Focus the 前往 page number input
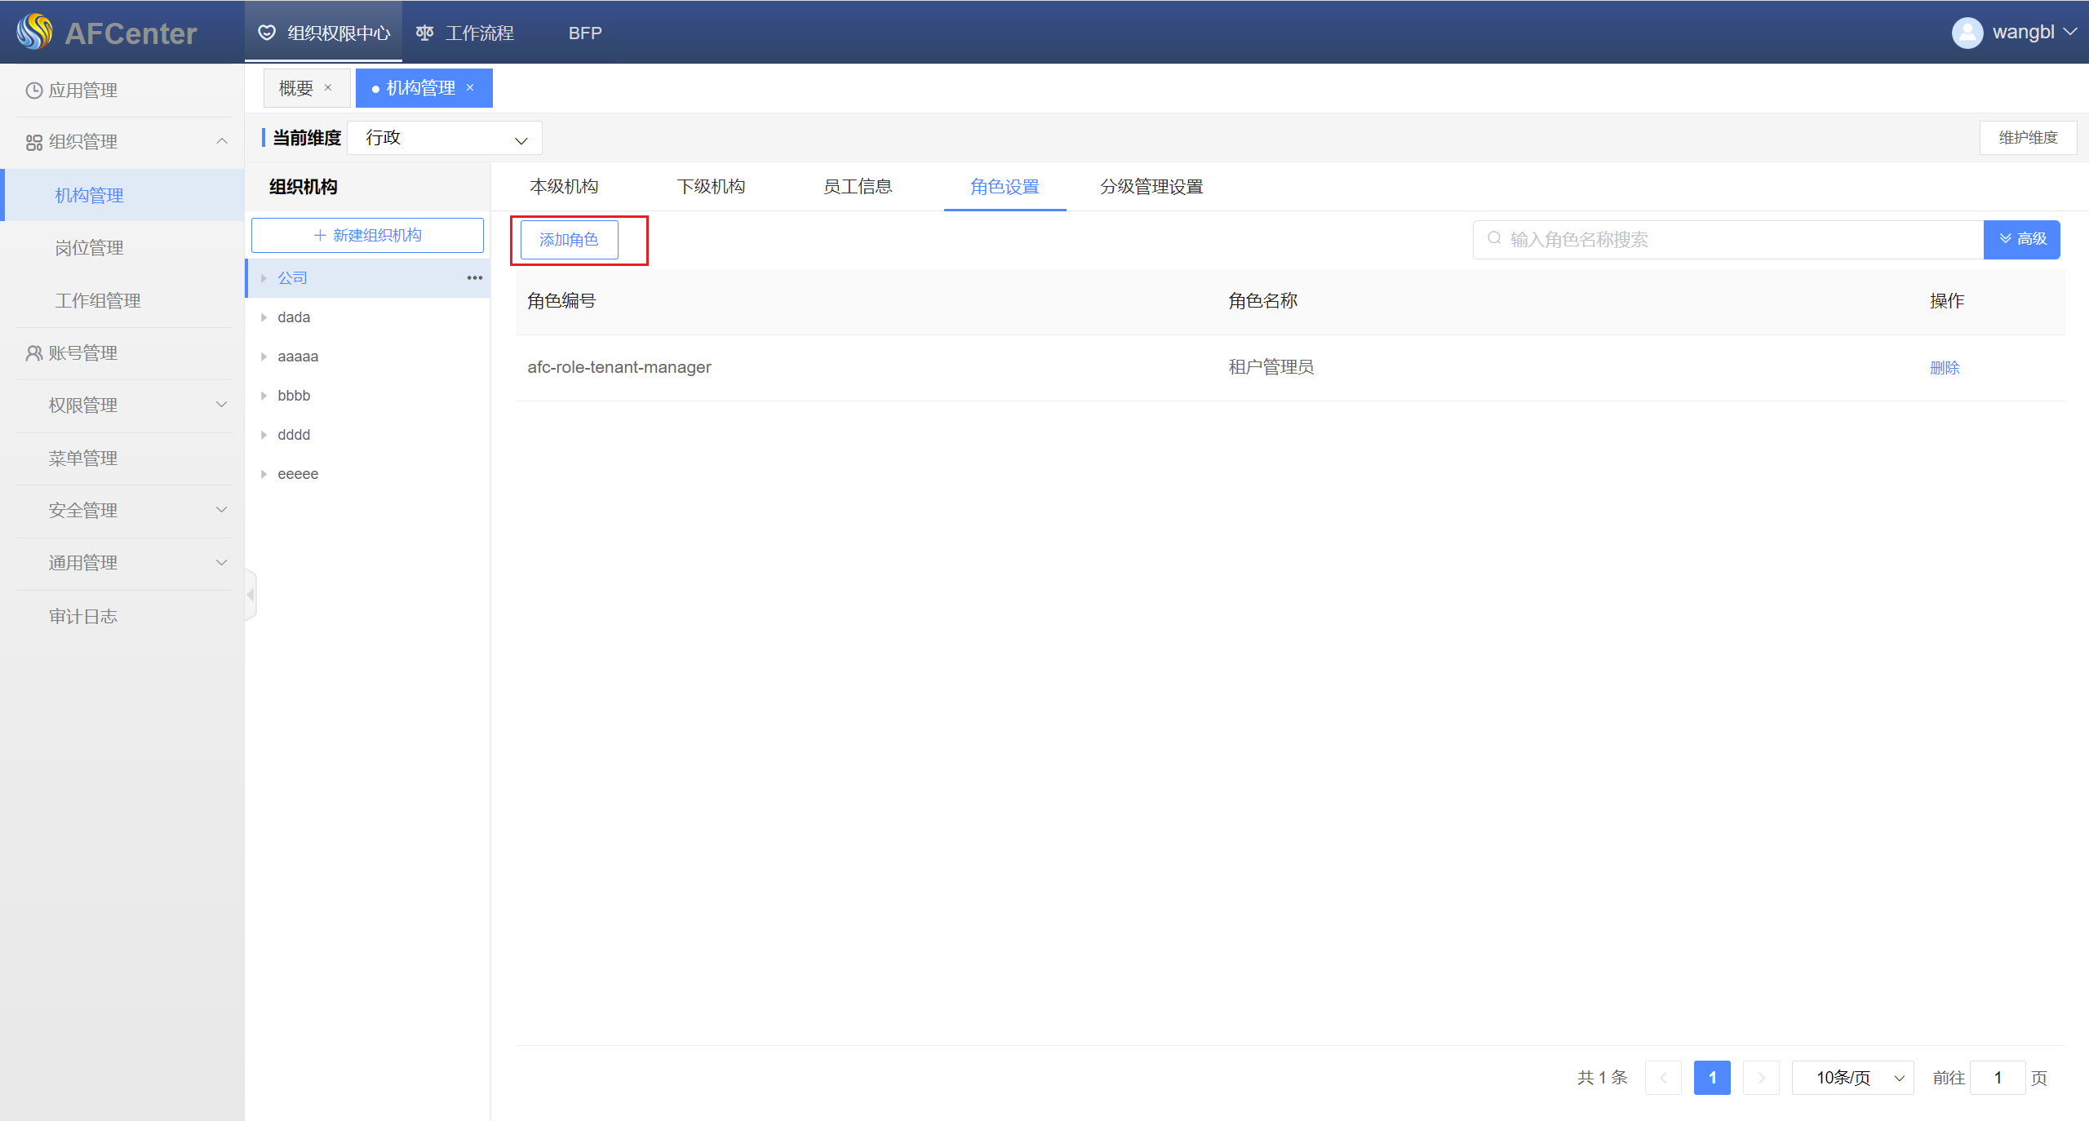Viewport: 2089px width, 1121px height. [1998, 1078]
